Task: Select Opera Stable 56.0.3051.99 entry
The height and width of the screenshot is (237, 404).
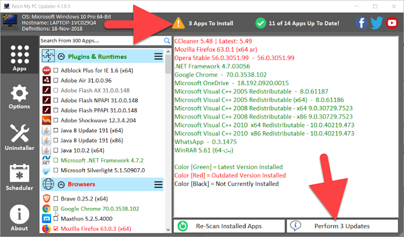Action: click(234, 58)
